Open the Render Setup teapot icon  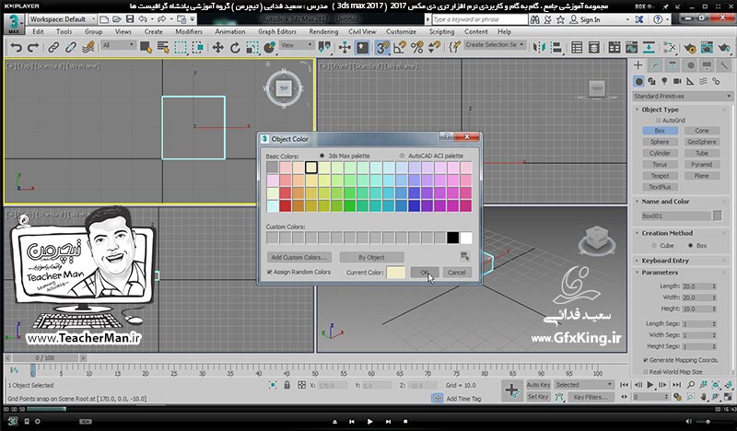point(690,48)
